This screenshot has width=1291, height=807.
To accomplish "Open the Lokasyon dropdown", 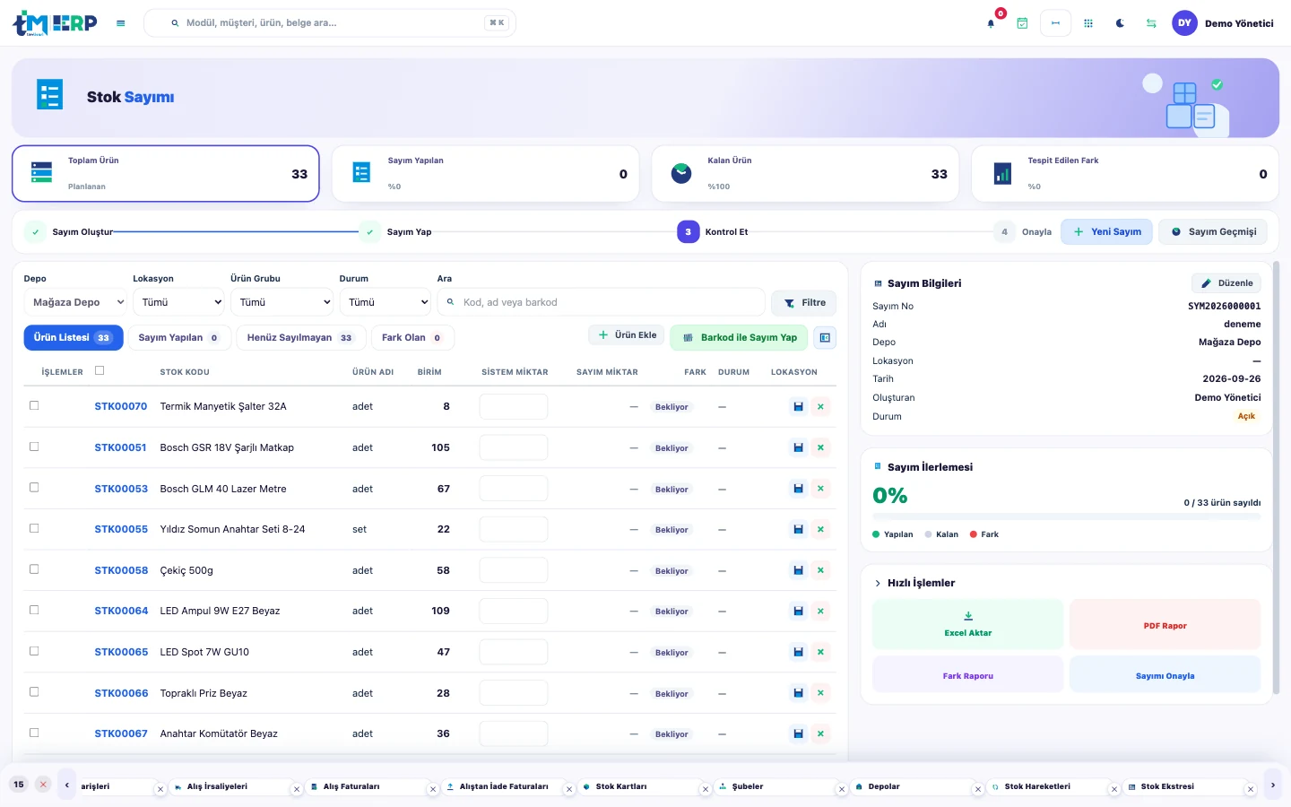I will tap(178, 302).
